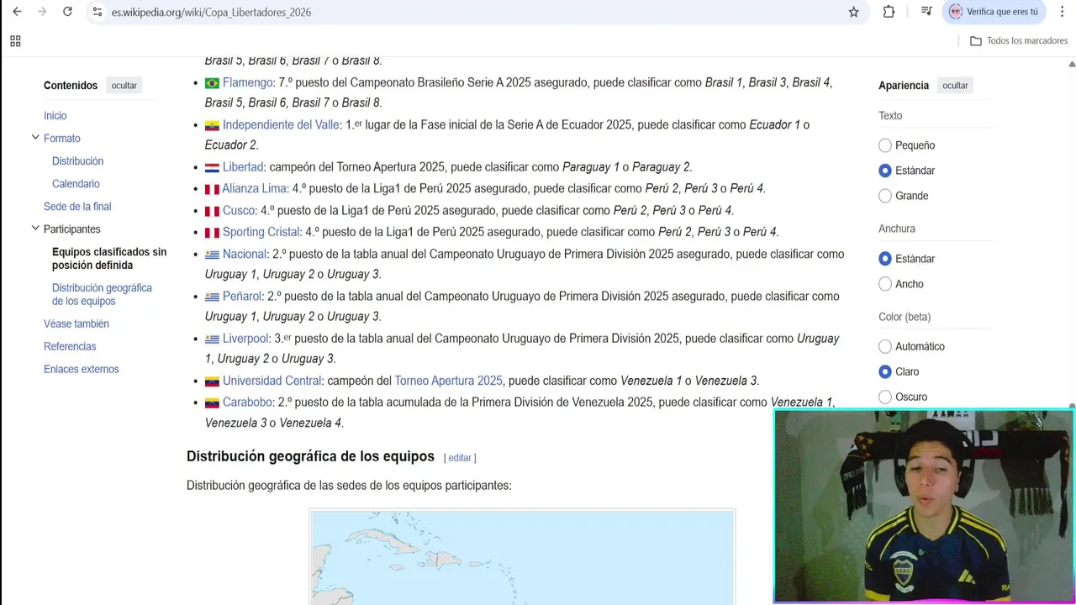
Task: Open the Libertad article link
Action: 243,167
